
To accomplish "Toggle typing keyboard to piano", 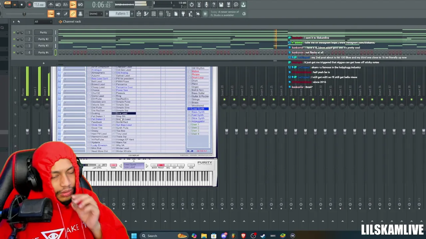I will point(51,14).
